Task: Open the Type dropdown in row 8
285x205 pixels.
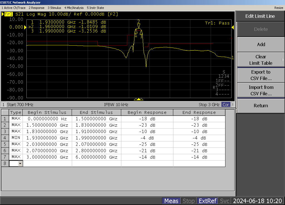Action: [20, 164]
